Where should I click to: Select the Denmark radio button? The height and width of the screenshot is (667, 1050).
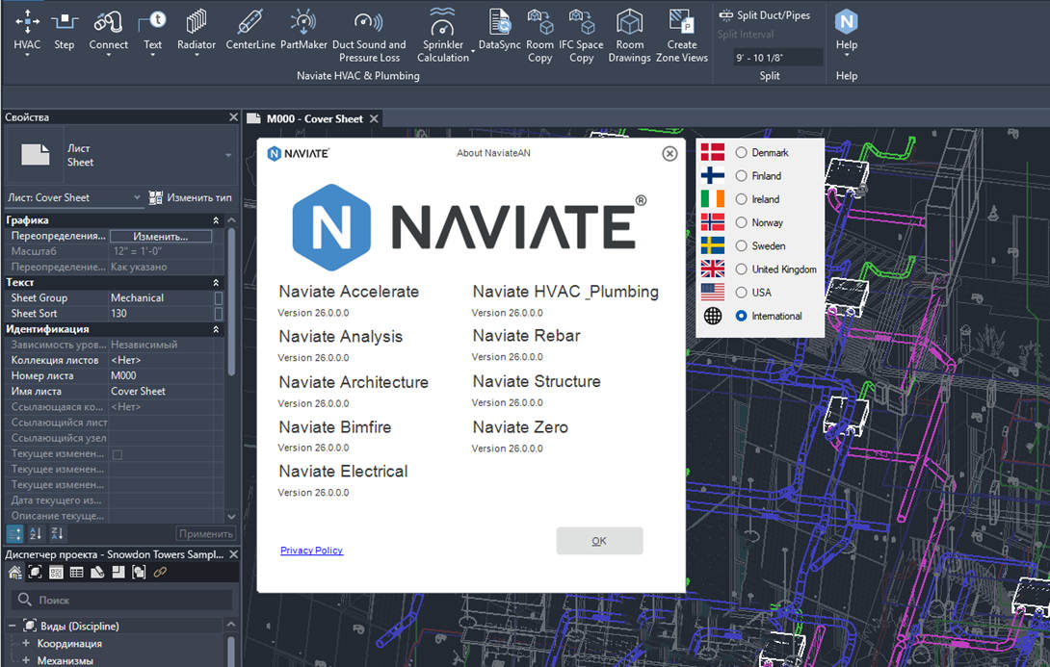click(742, 152)
